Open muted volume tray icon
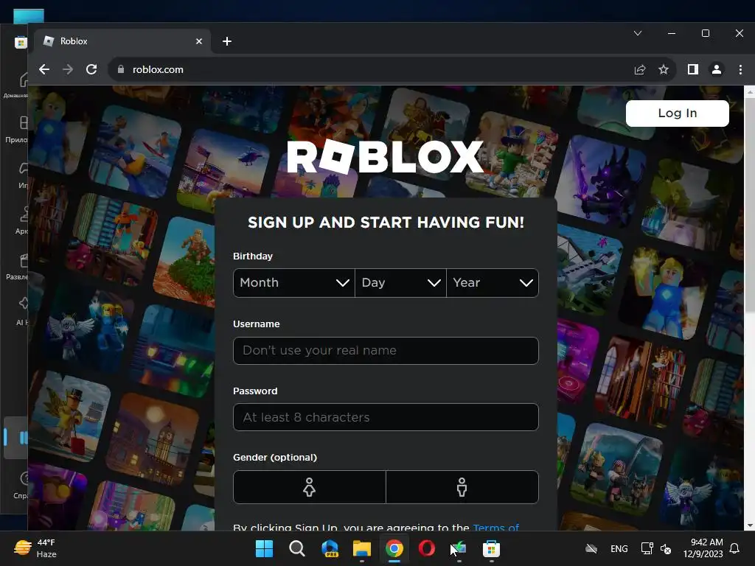This screenshot has width=755, height=566. coord(666,548)
